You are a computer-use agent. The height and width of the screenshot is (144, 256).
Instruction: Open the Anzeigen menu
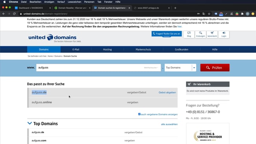pyautogui.click(x=49, y=2)
